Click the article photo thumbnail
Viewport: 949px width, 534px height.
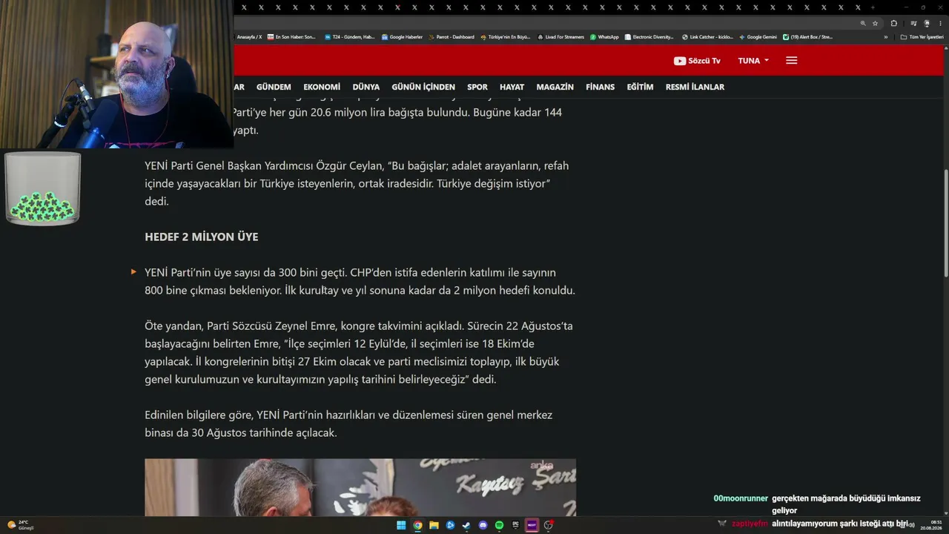coord(360,487)
